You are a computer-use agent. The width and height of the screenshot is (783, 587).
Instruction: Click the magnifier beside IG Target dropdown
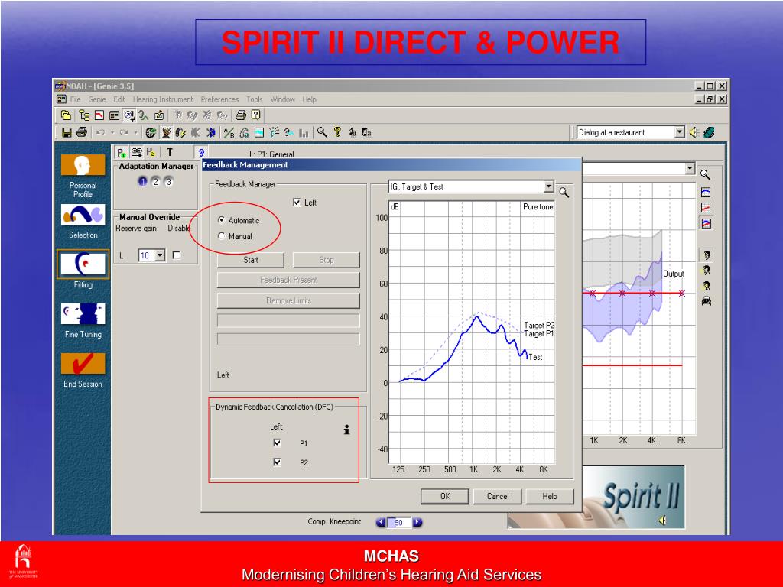[x=564, y=192]
